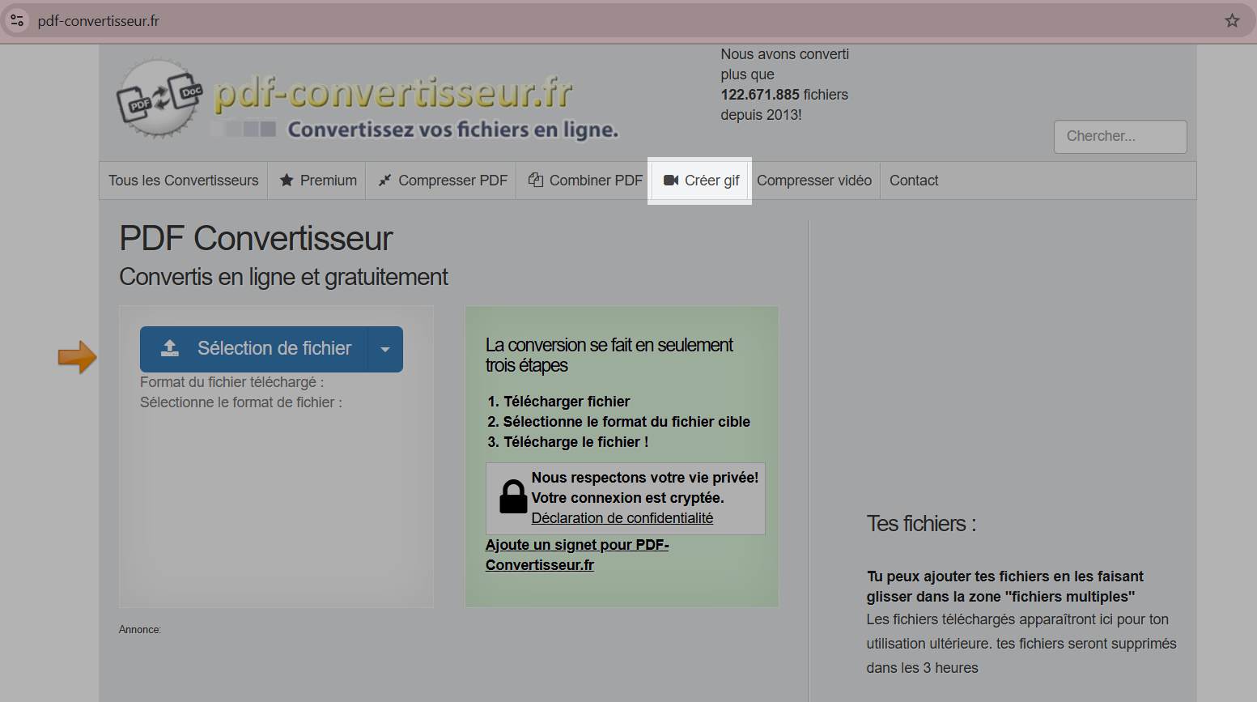Screen dimensions: 1257x702
Task: Click step '3. Télécharge le fichier !'
Action: pyautogui.click(x=567, y=442)
